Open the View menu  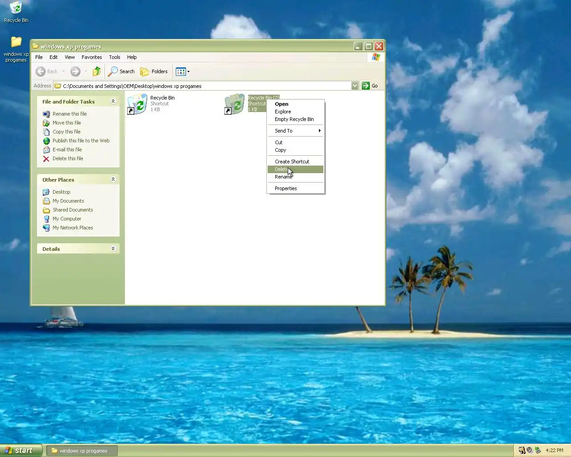click(70, 57)
